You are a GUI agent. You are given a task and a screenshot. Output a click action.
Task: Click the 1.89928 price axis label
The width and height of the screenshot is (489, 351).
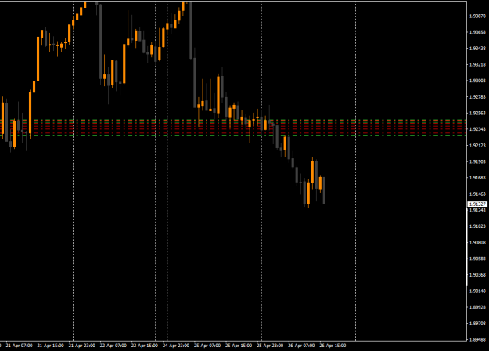tap(477, 308)
